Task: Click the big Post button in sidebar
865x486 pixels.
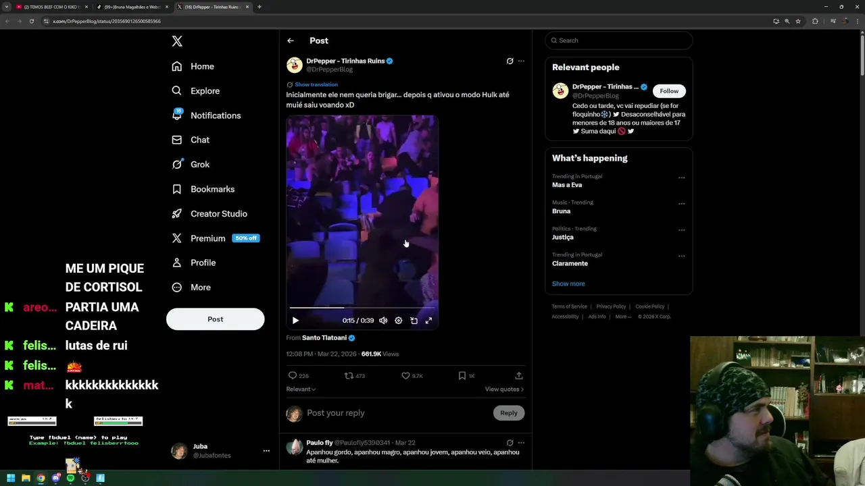Action: pyautogui.click(x=215, y=319)
